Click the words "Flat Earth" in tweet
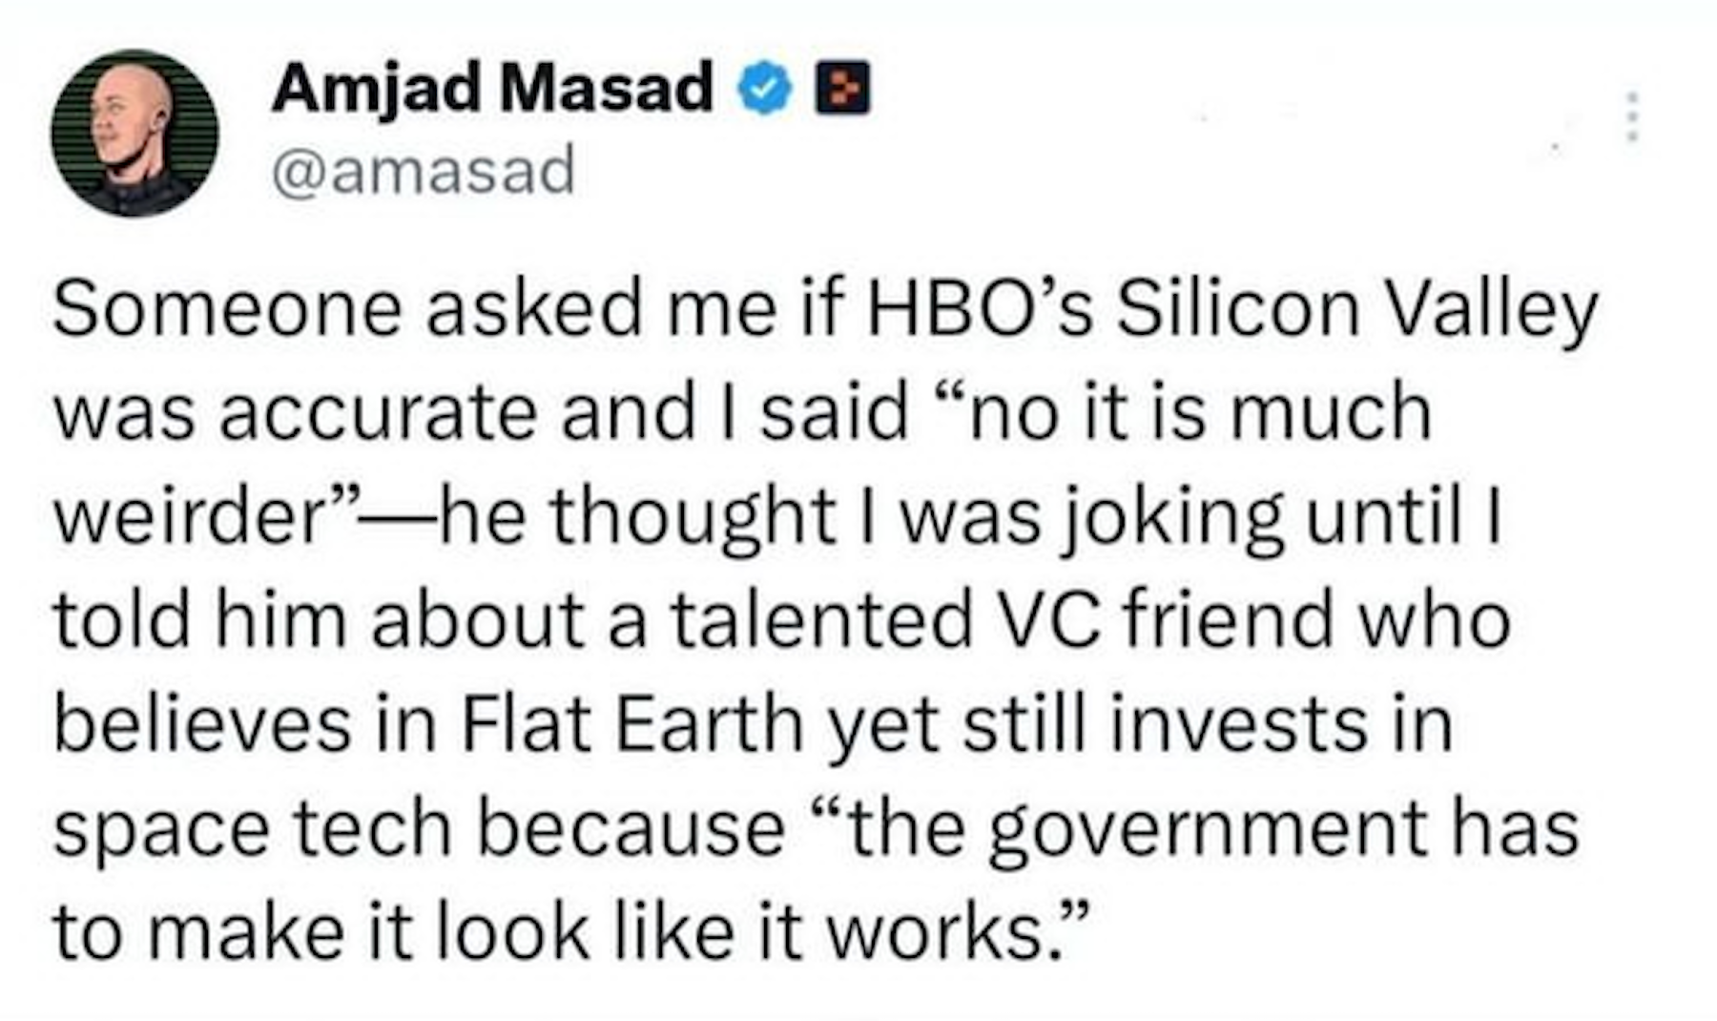1717x1021 pixels. (x=633, y=723)
